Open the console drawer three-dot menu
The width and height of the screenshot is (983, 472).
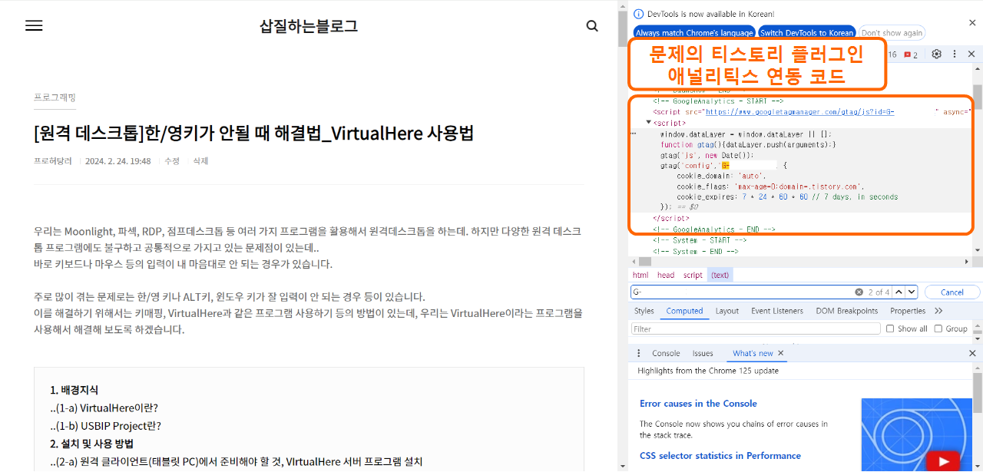click(638, 352)
